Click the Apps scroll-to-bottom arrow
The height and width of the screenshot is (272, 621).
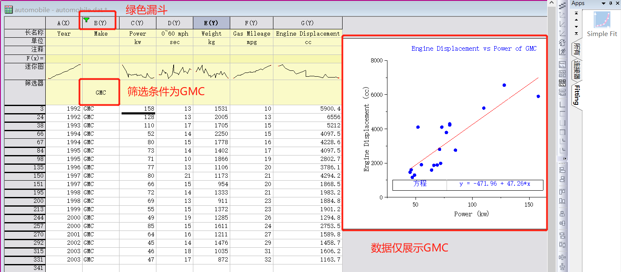pos(576,33)
